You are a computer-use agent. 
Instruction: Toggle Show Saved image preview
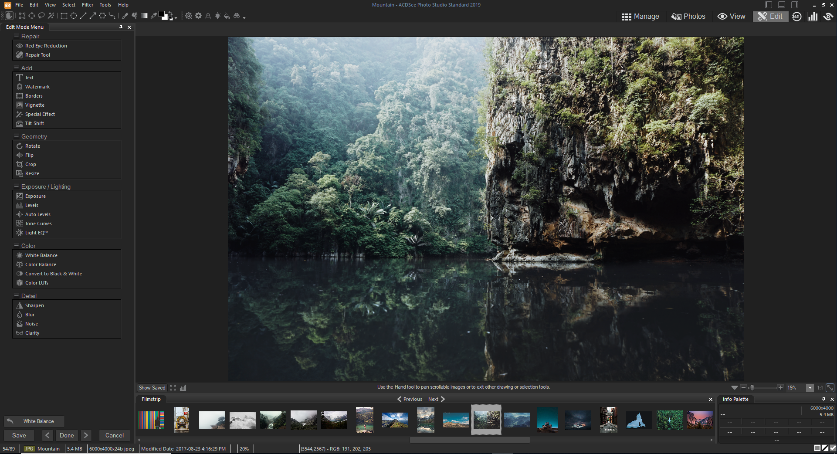click(x=152, y=388)
